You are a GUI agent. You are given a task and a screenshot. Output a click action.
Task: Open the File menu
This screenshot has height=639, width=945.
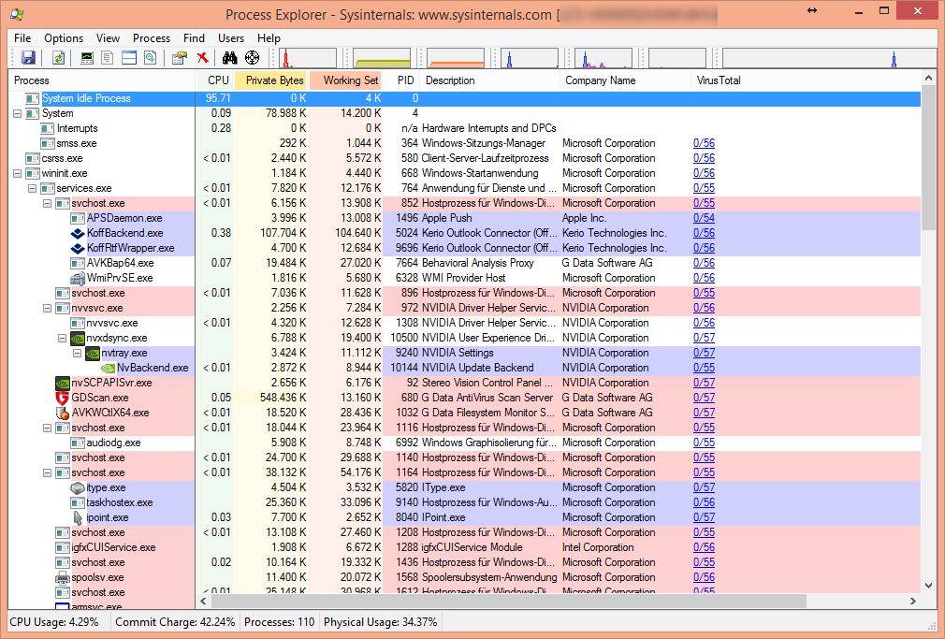(x=22, y=38)
